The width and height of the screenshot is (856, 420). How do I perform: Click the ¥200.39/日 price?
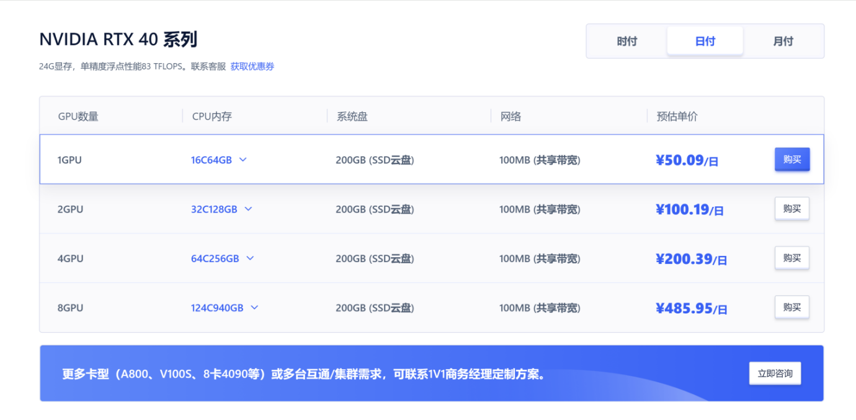(691, 259)
